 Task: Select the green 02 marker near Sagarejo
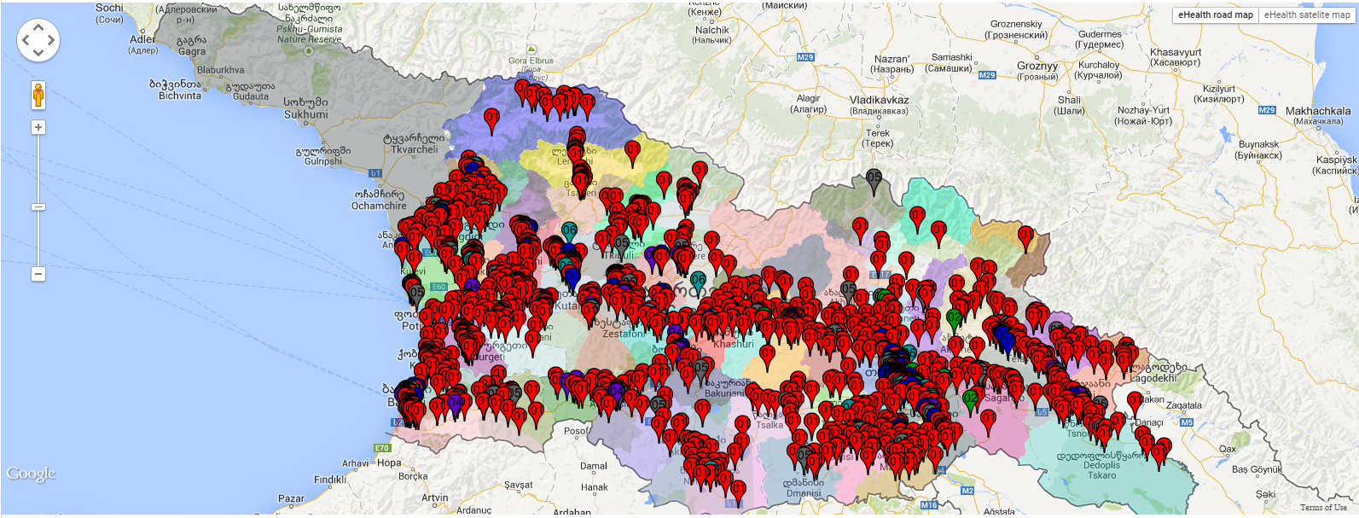point(971,399)
